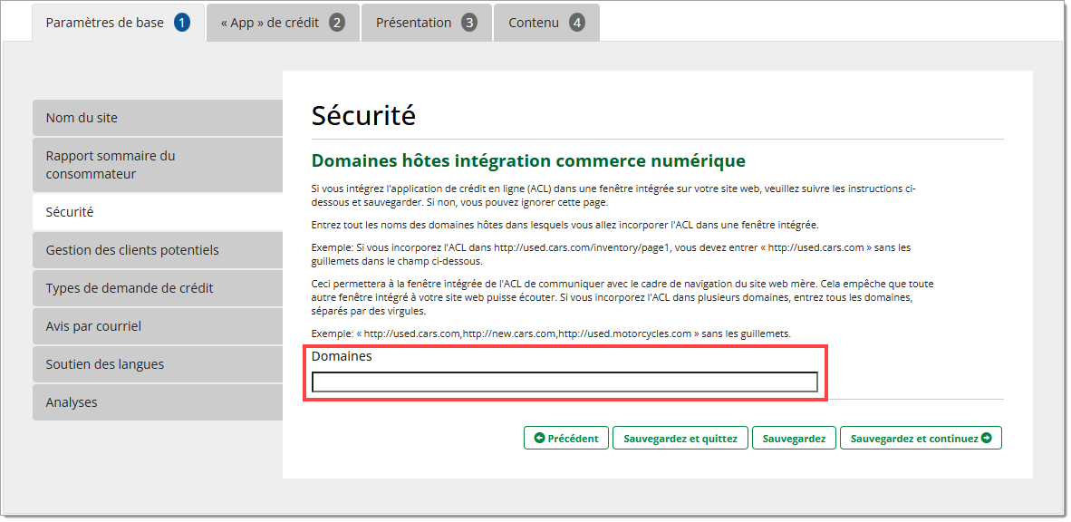
Task: Open Gestion des clients potentiels
Action: coord(158,250)
